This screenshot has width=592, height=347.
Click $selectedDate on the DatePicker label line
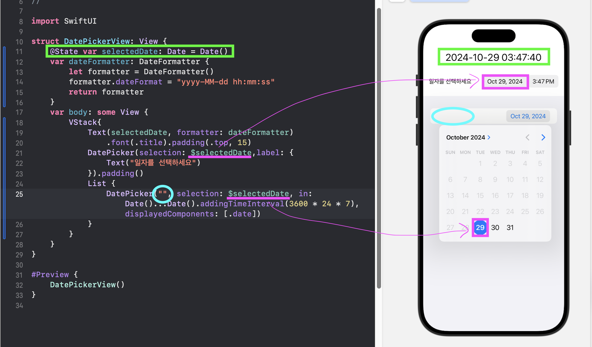[221, 153]
